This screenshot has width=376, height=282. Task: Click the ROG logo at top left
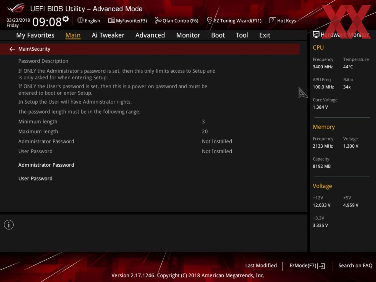click(16, 8)
